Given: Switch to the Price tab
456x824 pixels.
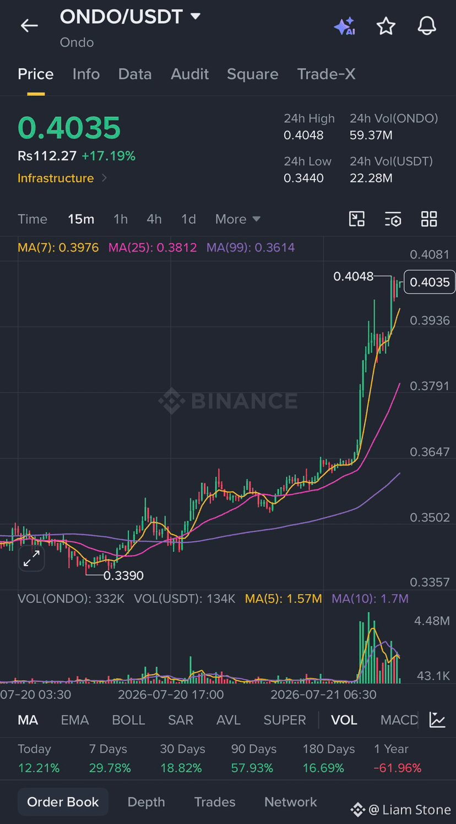Looking at the screenshot, I should pos(36,74).
